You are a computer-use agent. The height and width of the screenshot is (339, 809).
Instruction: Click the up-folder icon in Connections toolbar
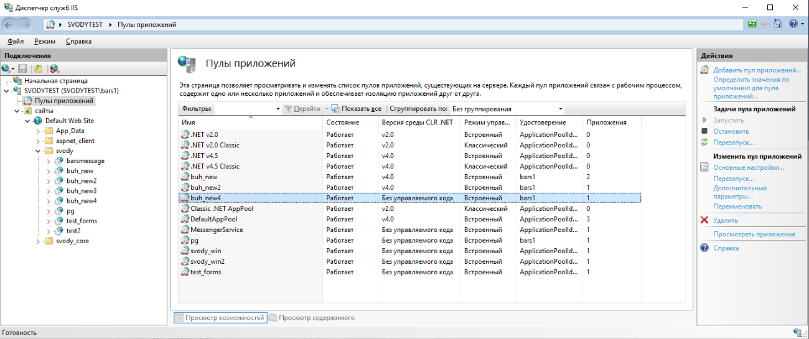coord(38,68)
